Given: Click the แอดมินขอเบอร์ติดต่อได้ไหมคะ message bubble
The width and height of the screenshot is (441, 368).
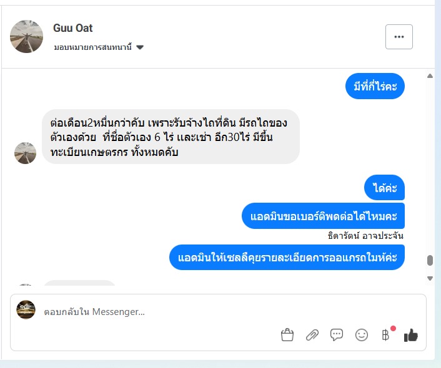Looking at the screenshot, I should (323, 216).
